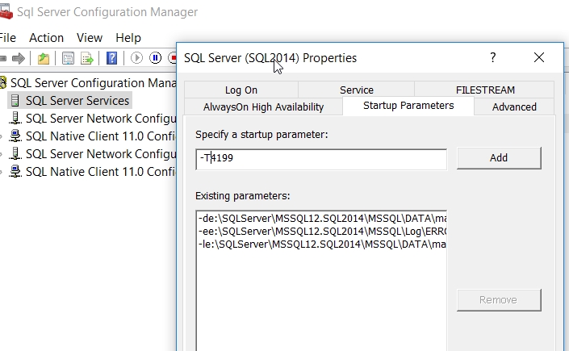Select the -d master data file parameter
Image resolution: width=569 pixels, height=351 pixels.
[x=321, y=219]
